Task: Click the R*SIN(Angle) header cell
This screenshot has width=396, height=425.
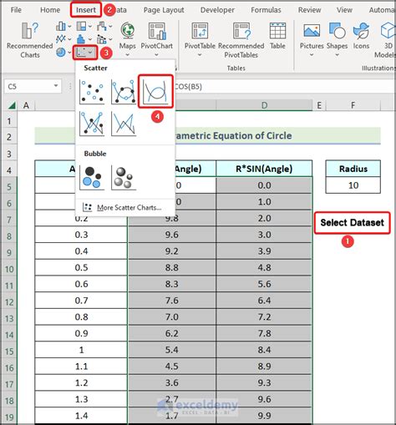Action: tap(264, 169)
